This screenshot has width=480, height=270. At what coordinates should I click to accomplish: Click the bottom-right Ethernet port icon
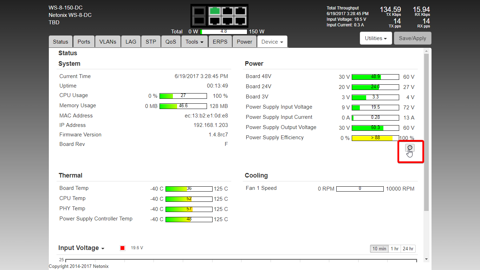point(240,21)
